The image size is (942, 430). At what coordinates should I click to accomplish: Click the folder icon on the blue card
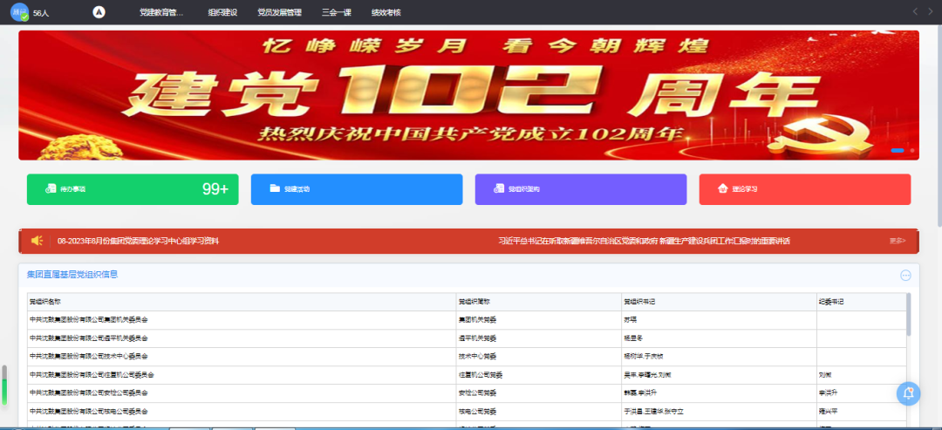coord(275,188)
